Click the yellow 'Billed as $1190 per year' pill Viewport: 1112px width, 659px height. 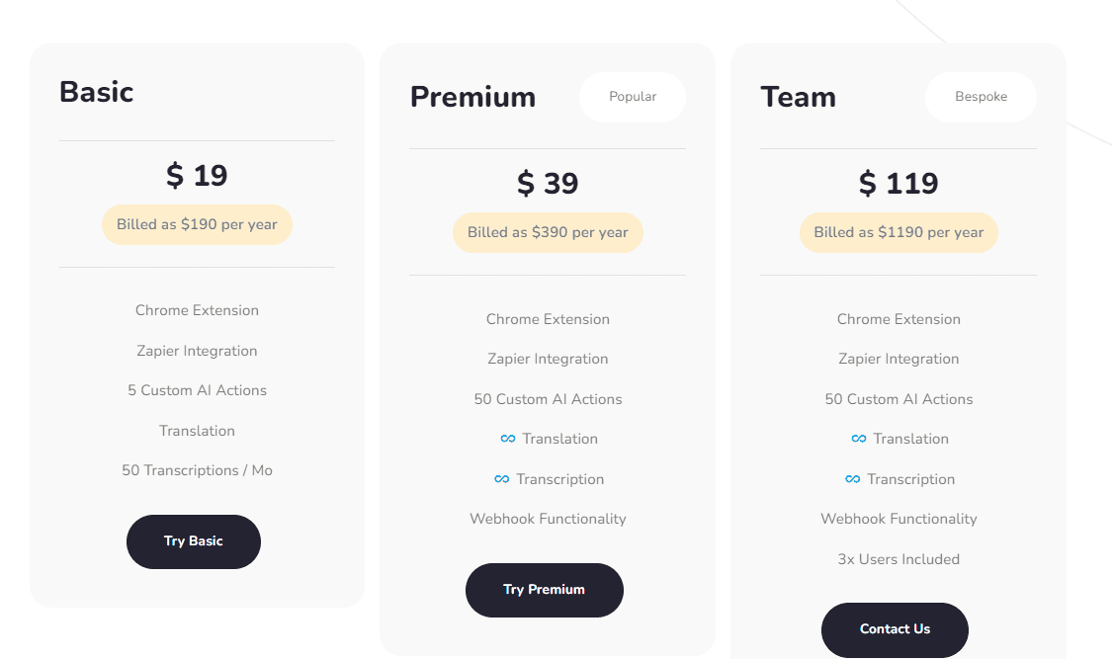tap(898, 232)
